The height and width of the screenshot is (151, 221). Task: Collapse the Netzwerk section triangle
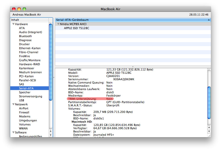coord(13,104)
